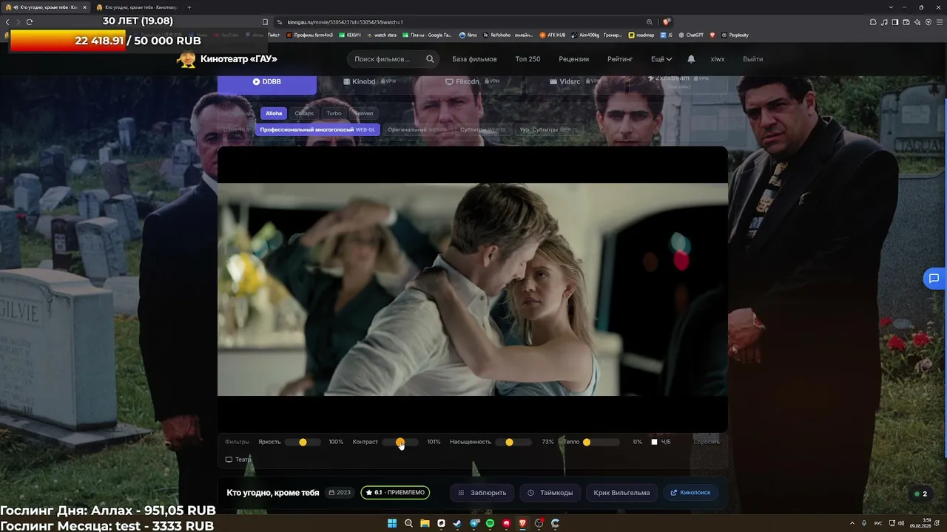Open the Кинопоиск link
The width and height of the screenshot is (947, 532).
pos(690,493)
